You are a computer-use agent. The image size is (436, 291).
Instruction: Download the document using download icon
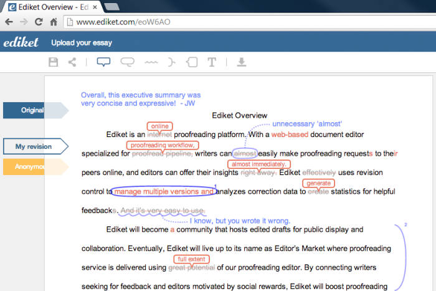tap(241, 62)
